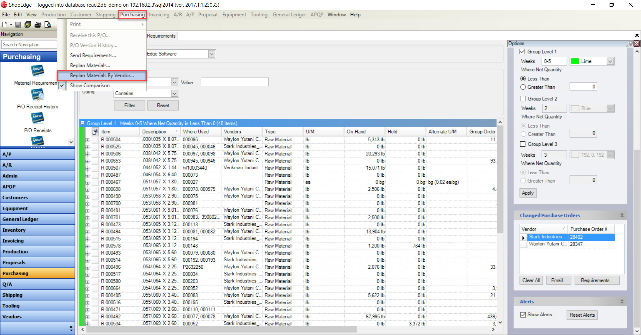Image resolution: width=641 pixels, height=335 pixels.
Task: Open Edge Software dropdown
Action: 212,54
